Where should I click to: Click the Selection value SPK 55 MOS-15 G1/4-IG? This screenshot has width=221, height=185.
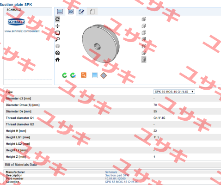pyautogui.click(x=122, y=182)
